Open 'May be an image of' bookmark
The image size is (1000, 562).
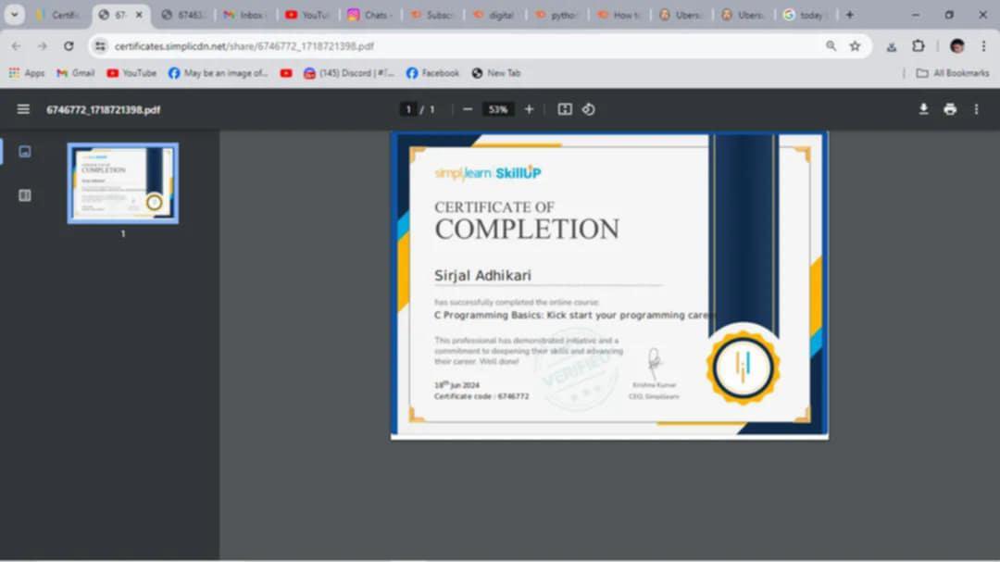pyautogui.click(x=219, y=73)
